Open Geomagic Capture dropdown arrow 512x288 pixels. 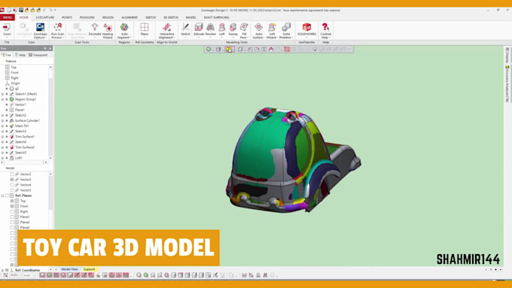46,38
